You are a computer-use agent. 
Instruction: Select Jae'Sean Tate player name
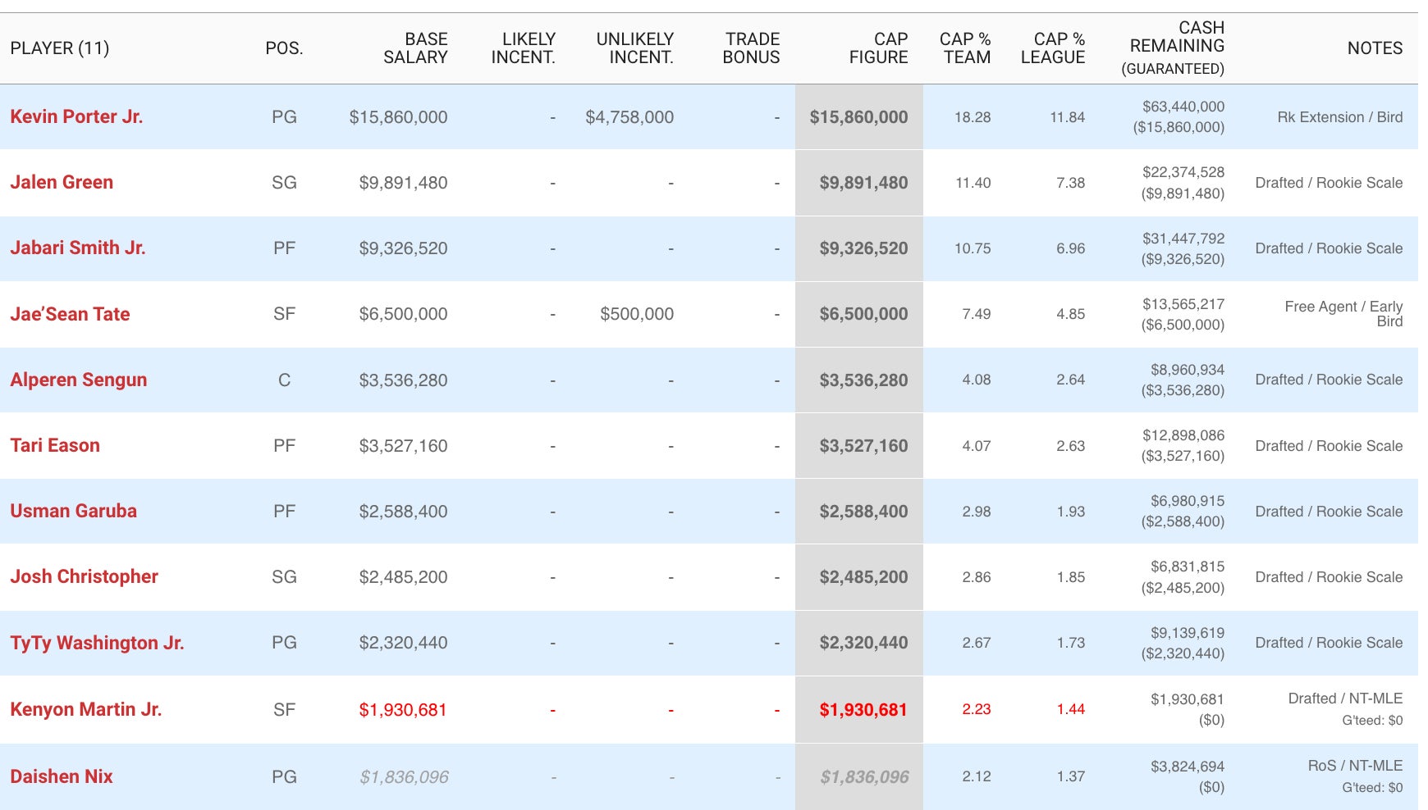click(x=70, y=314)
